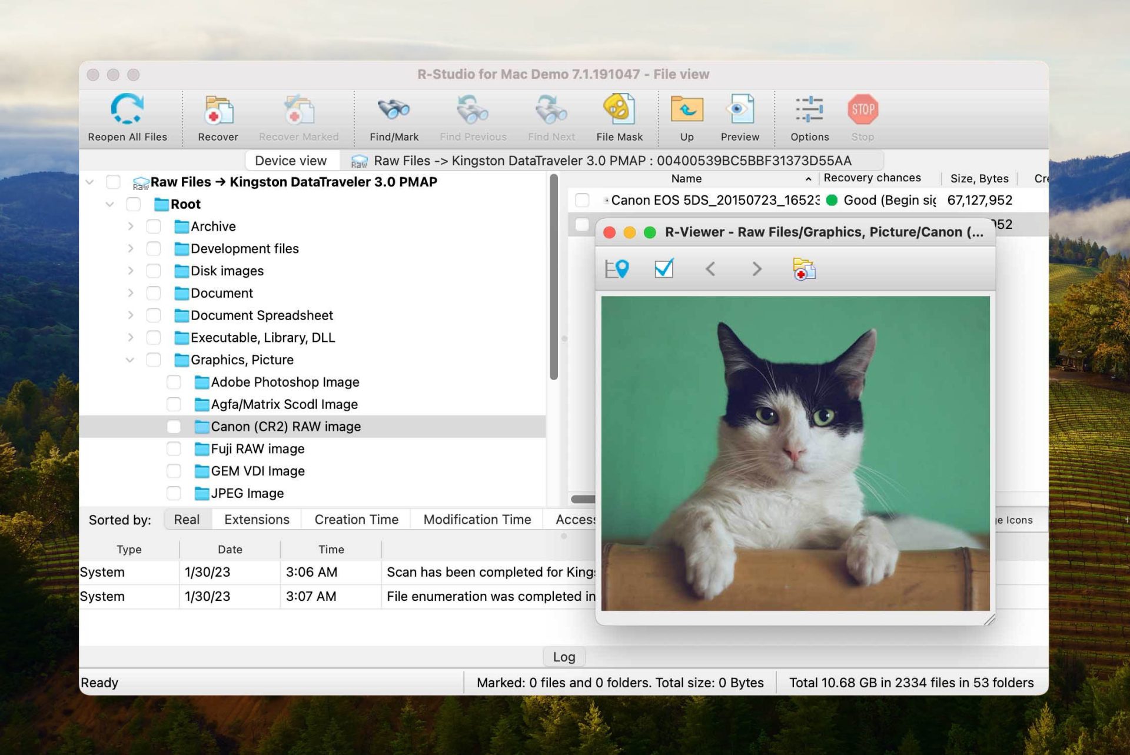This screenshot has width=1130, height=755.
Task: Check the Canon EOS 5DS file checkbox
Action: tap(582, 200)
